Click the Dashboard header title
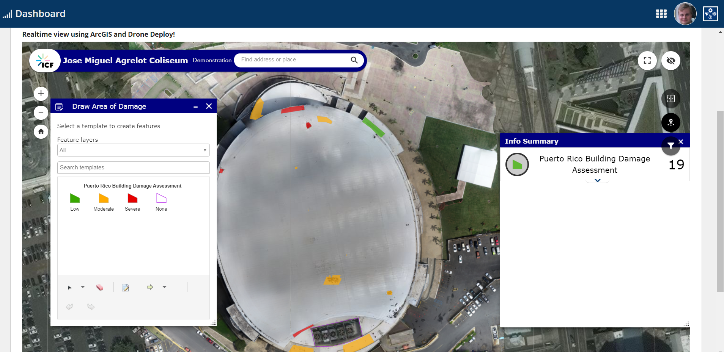Screen dimensions: 724x352 pyautogui.click(x=40, y=14)
